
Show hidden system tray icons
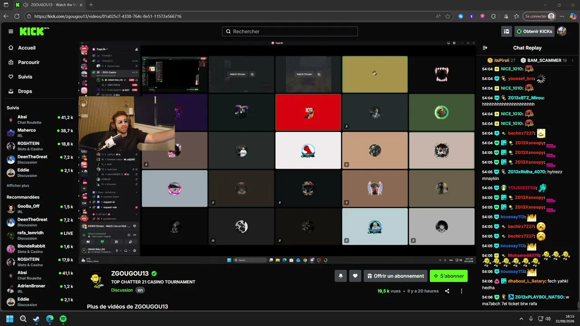[521, 319]
